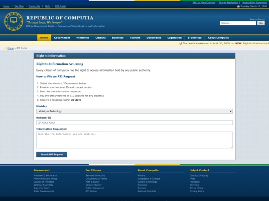Open the E-Services navigation menu
This screenshot has width=269, height=201.
195,38
